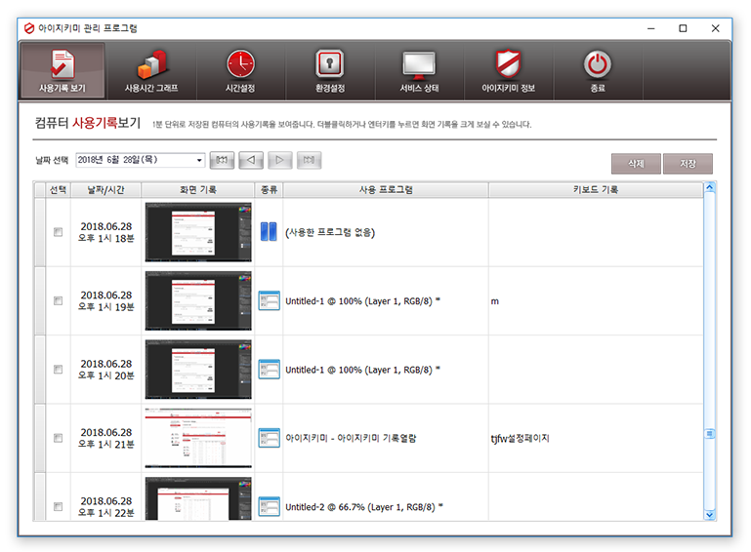751x552 pixels.
Task: Select the keyboard record tjfw설정페이지
Action: click(521, 438)
